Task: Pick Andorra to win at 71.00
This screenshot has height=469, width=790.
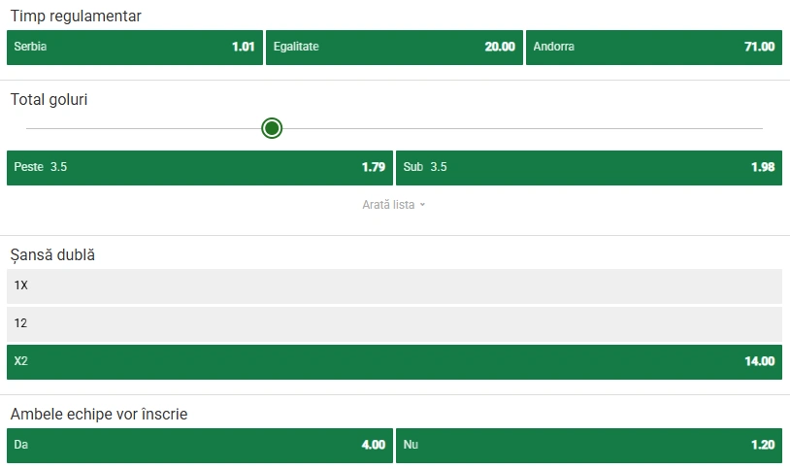Action: coord(653,47)
